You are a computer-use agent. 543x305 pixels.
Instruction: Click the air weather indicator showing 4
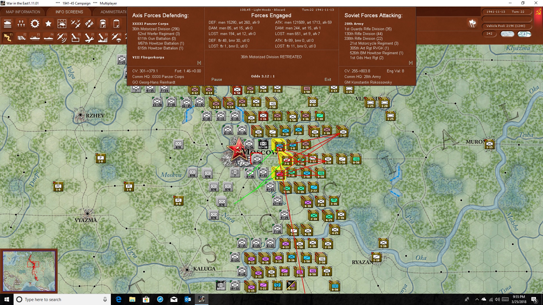pyautogui.click(x=524, y=34)
